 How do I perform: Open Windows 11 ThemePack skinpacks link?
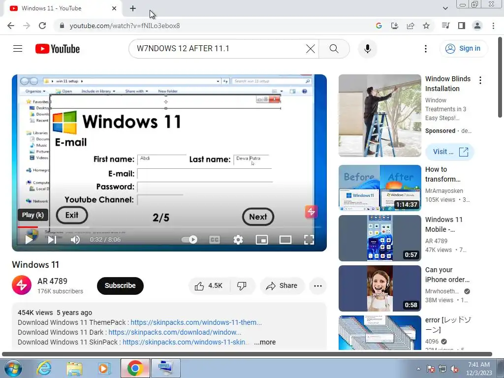pos(196,322)
